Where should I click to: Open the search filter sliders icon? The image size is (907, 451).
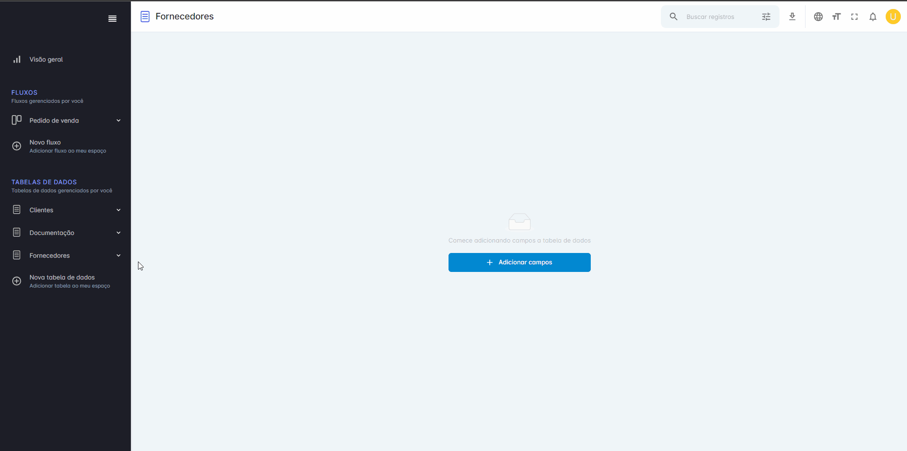point(766,17)
